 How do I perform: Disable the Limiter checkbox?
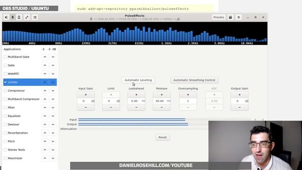pyautogui.click(x=5, y=82)
